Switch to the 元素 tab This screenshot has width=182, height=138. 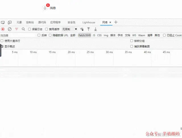(19, 22)
